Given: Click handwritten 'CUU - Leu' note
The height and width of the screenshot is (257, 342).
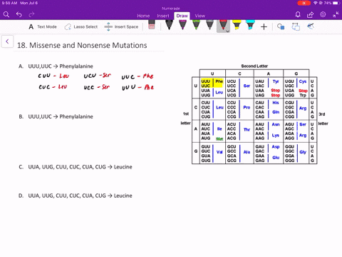Looking at the screenshot, I should coord(53,76).
